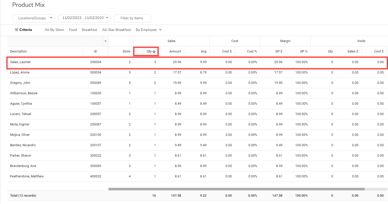Click the Featherstone, Matthew row

tap(27, 176)
